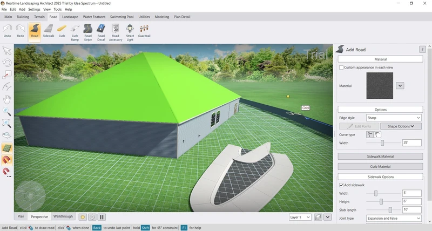The height and width of the screenshot is (231, 432).
Task: Open the Edge style dropdown
Action: [x=394, y=118]
